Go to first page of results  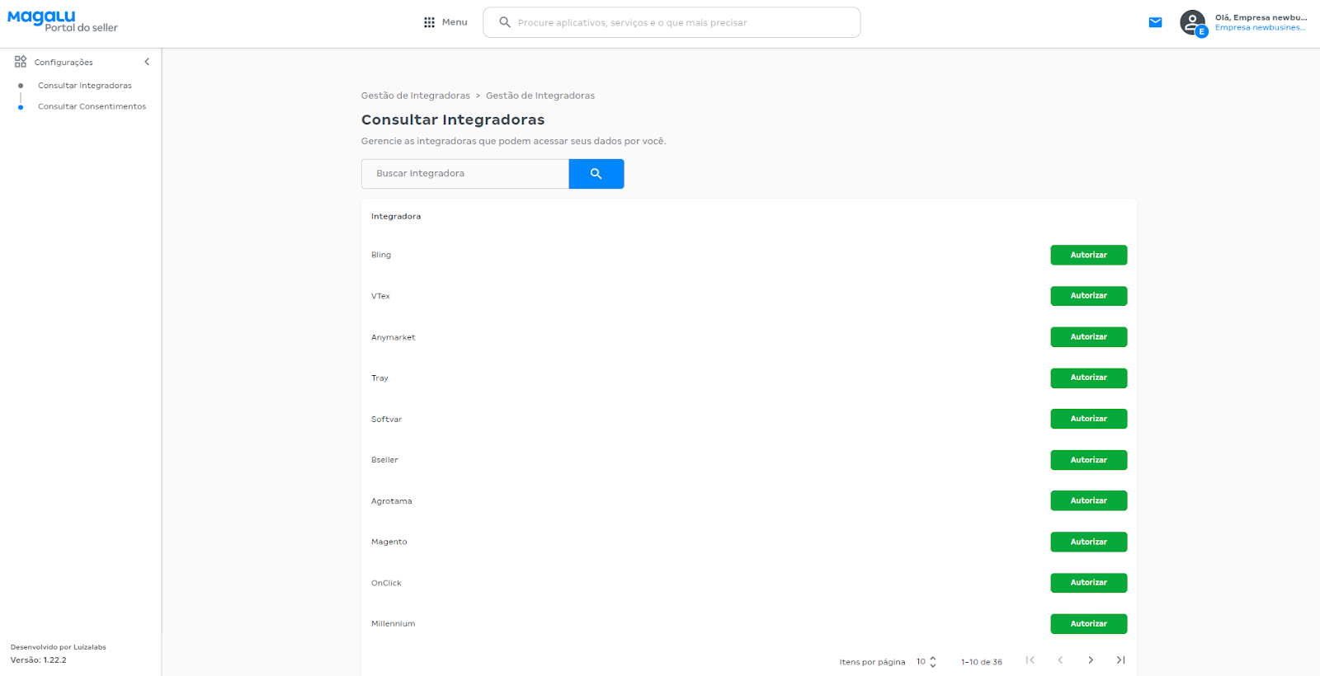click(1030, 660)
